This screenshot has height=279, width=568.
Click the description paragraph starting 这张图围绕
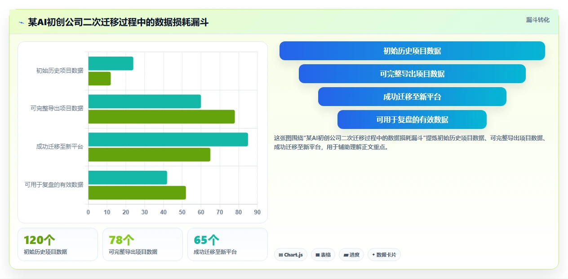click(x=410, y=142)
